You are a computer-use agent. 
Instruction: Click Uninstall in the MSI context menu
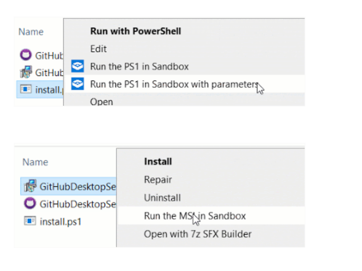point(162,198)
